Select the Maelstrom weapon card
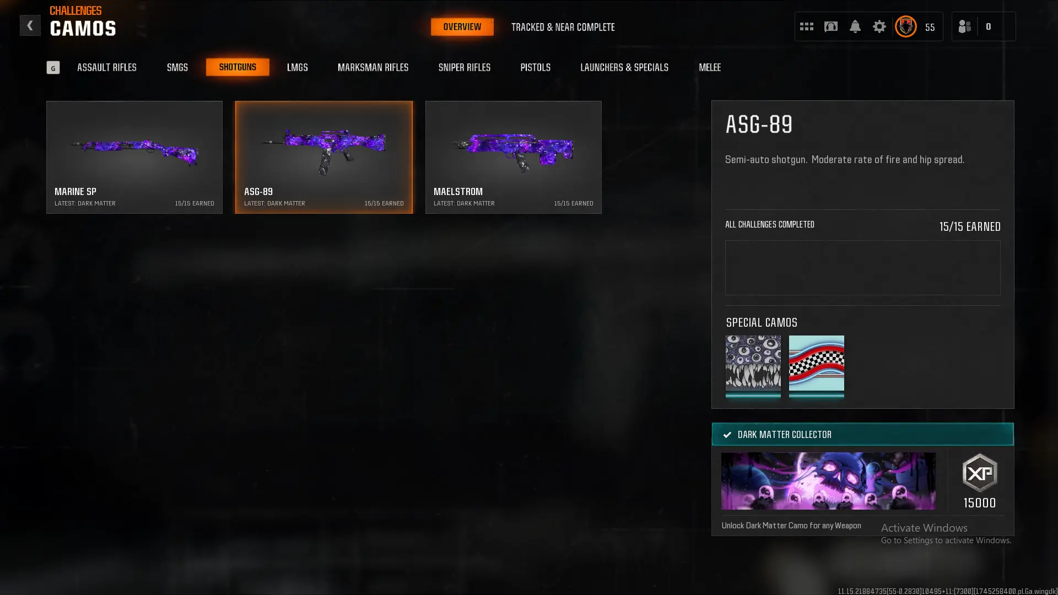Image resolution: width=1058 pixels, height=595 pixels. tap(513, 157)
